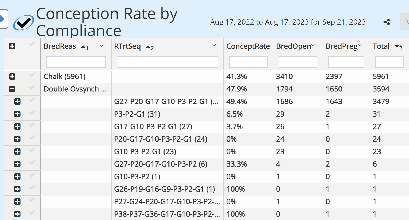Click the blue checkmark report logo
The image size is (409, 220).
24,23
